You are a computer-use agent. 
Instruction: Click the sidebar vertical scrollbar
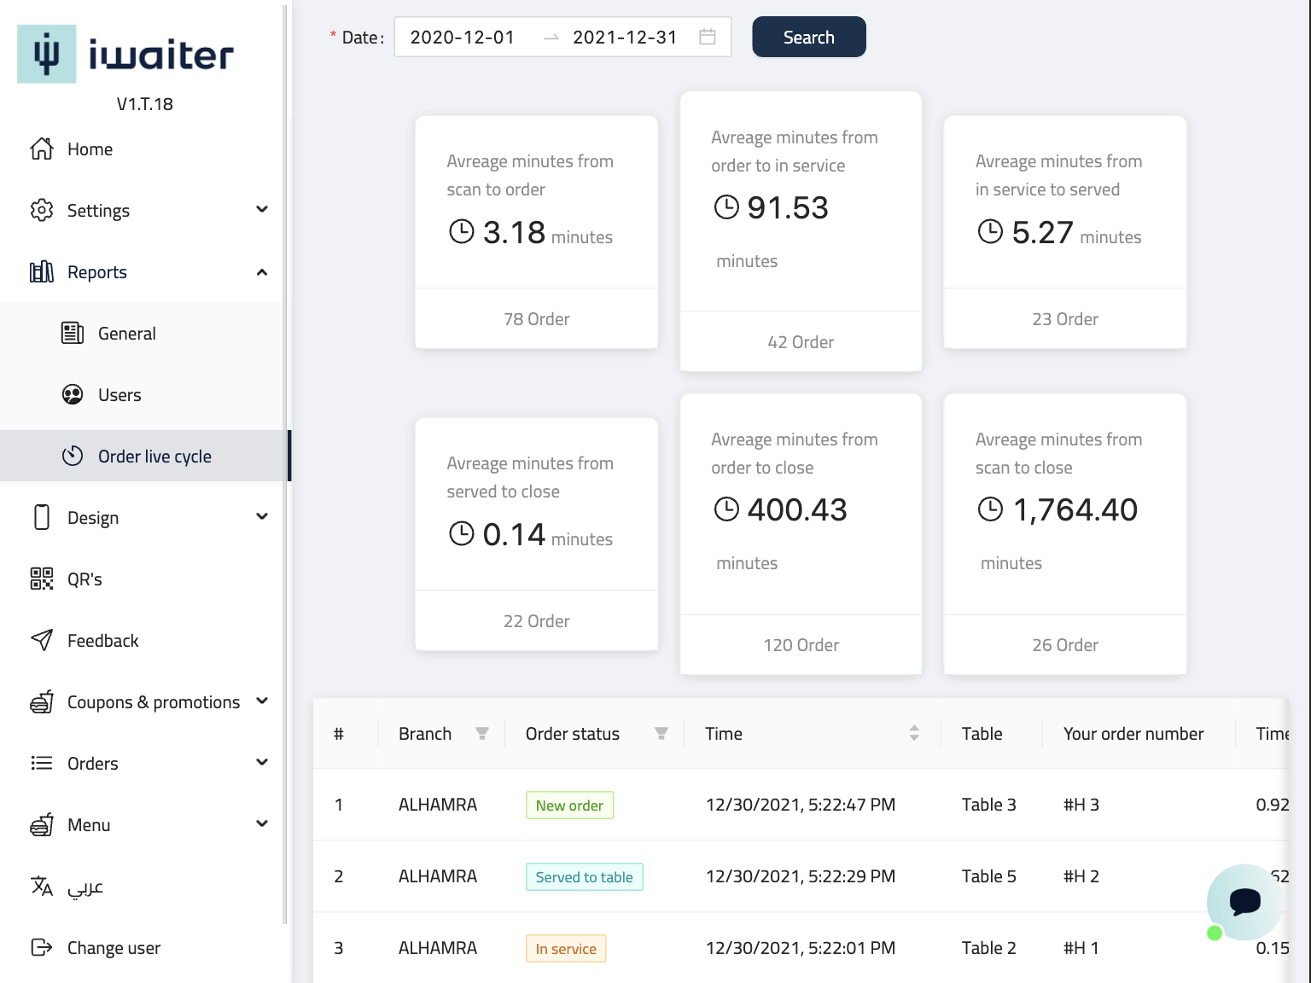[x=285, y=461]
